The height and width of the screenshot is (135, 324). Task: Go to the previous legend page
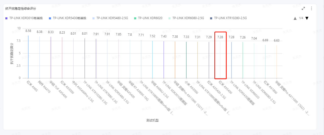pyautogui.click(x=295, y=18)
